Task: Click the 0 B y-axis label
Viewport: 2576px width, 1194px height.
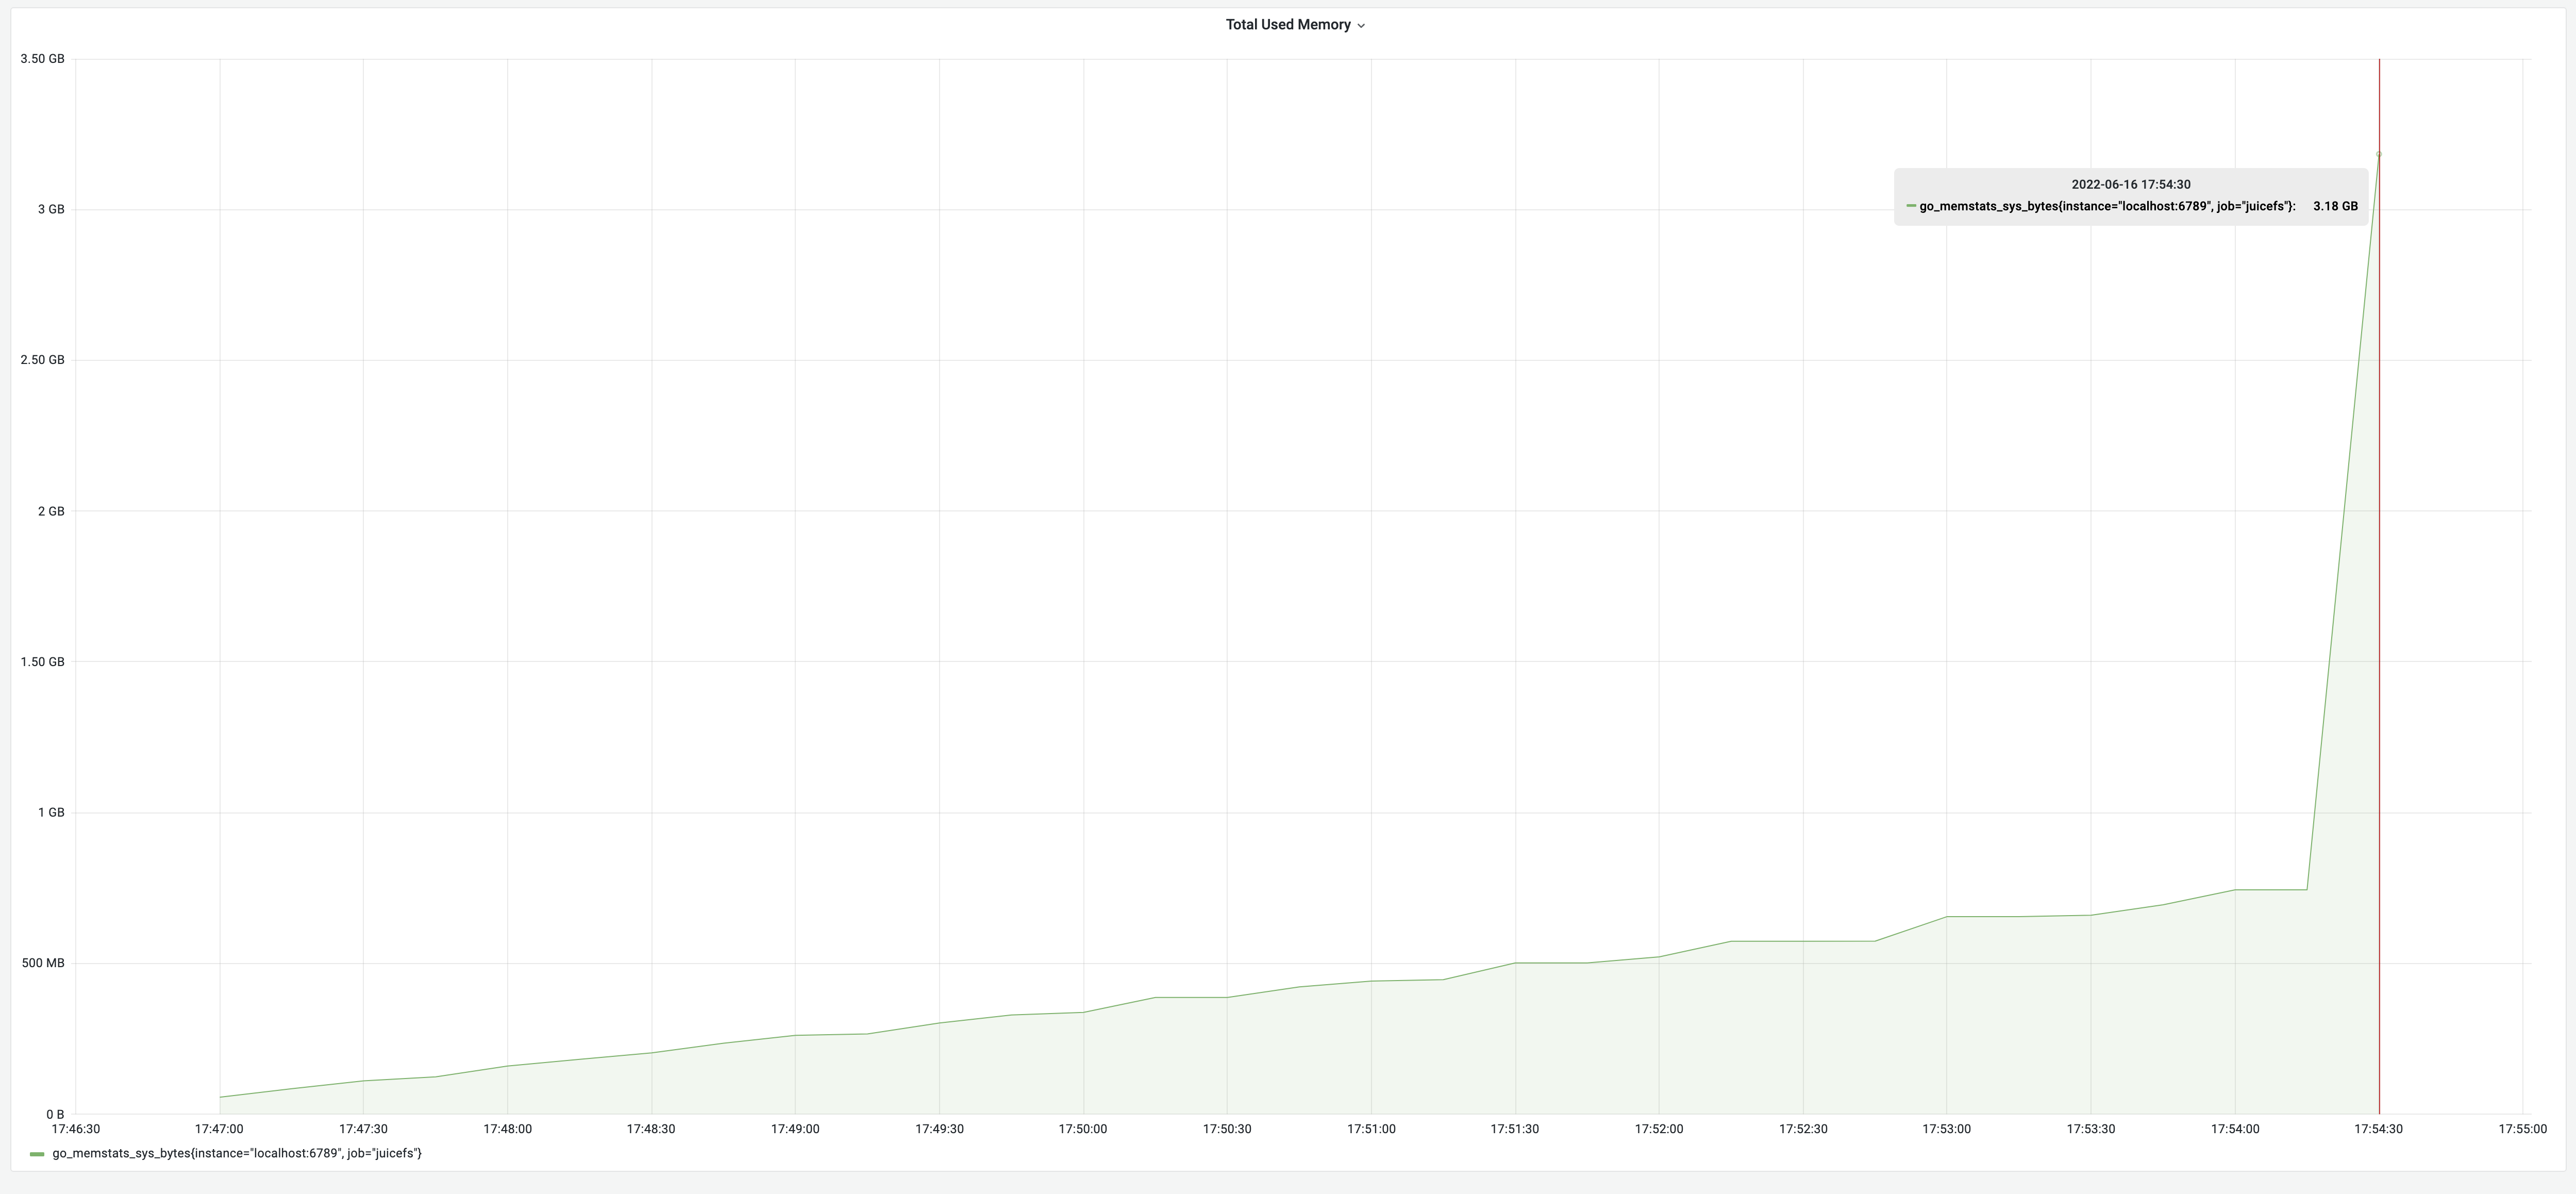Action: (55, 1114)
